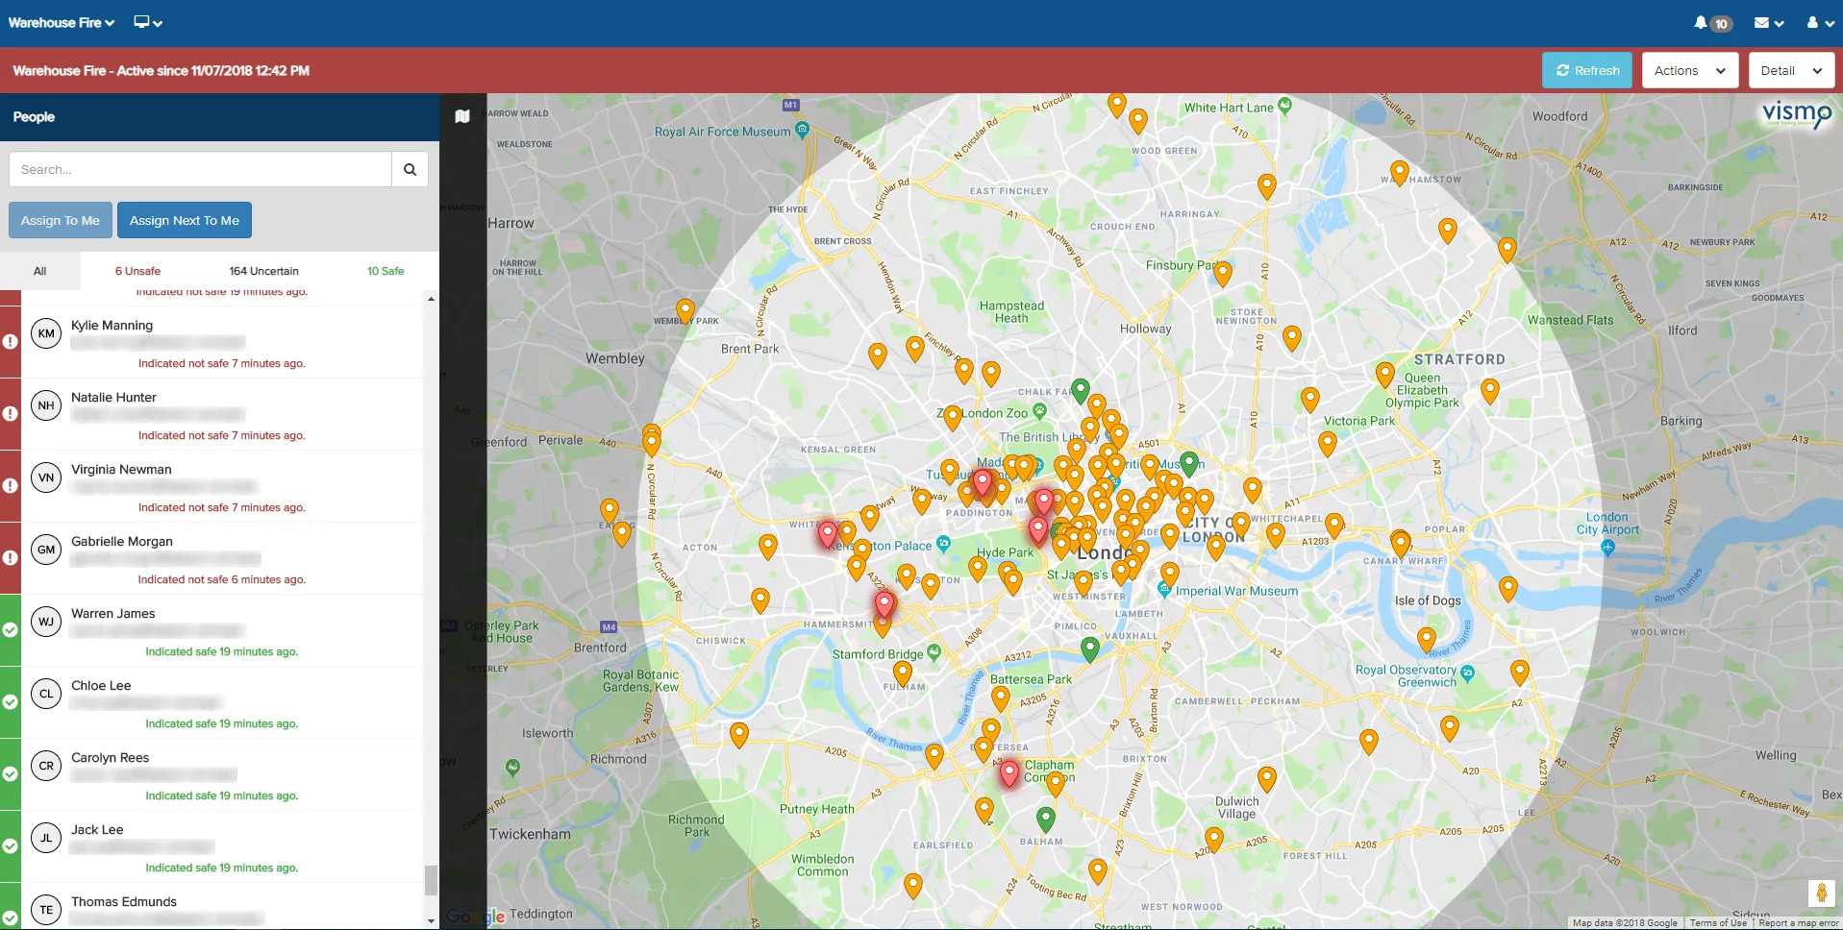
Task: Select the monitor display icon in header
Action: 142,20
